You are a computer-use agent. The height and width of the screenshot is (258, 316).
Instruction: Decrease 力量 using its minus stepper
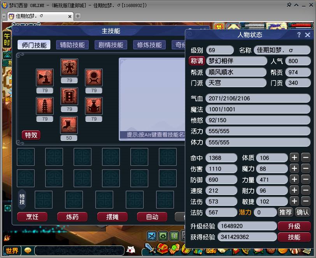point(305,179)
